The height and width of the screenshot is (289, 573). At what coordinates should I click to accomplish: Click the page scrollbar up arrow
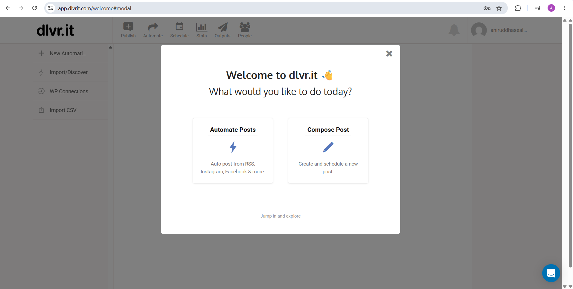click(x=570, y=20)
